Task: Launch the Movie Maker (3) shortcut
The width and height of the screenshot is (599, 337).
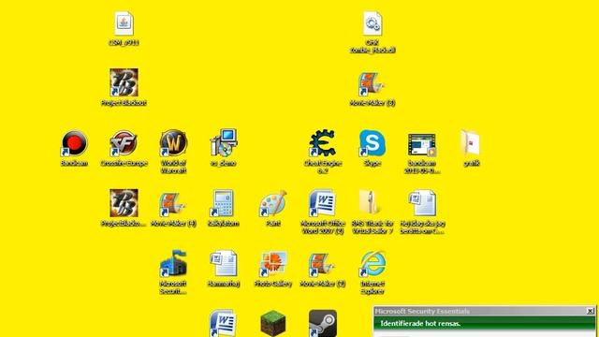Action: pos(373,84)
